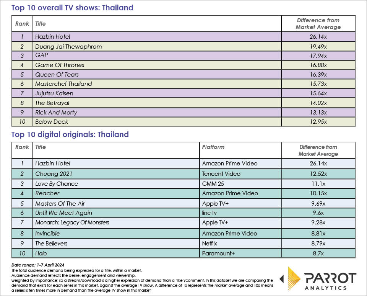367x296 pixels.
Task: Select the 'Top 10 overall TV shows: Thailand' heading
Action: 72,8
